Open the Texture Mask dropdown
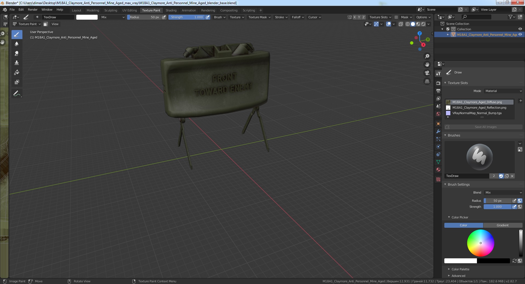Viewport: 525px width, 284px height. click(259, 17)
